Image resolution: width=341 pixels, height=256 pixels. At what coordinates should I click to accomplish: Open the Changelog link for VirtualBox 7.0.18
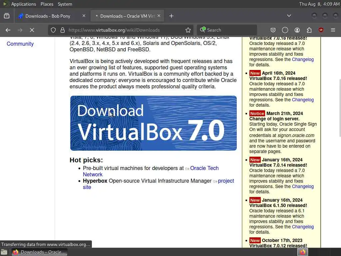click(x=303, y=59)
